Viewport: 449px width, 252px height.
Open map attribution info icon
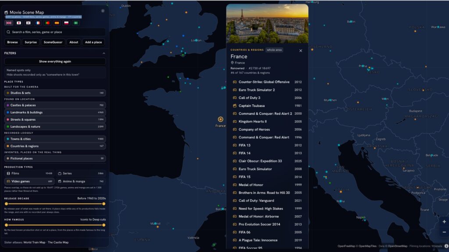(446, 246)
